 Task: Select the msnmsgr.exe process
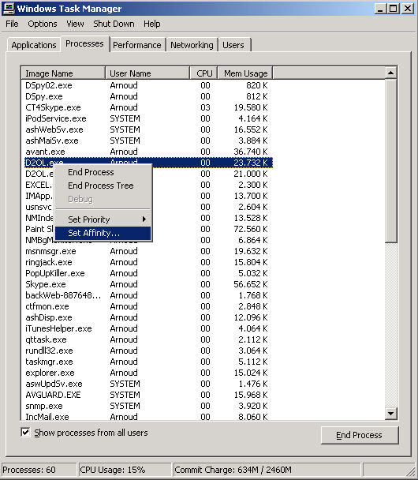147,251
